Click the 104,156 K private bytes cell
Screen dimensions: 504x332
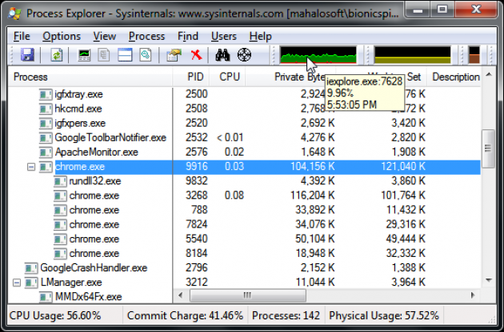pyautogui.click(x=313, y=167)
